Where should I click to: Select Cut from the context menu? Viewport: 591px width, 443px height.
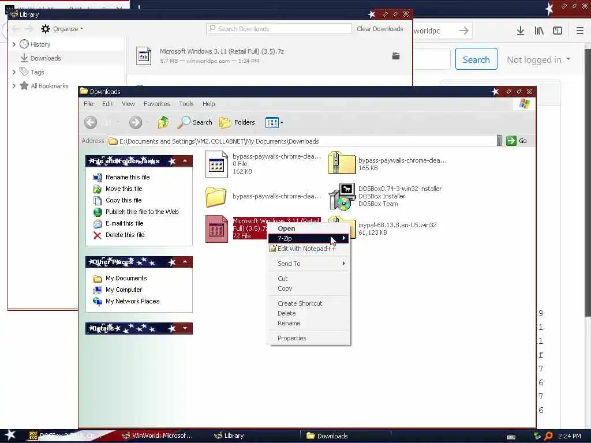click(x=308, y=279)
